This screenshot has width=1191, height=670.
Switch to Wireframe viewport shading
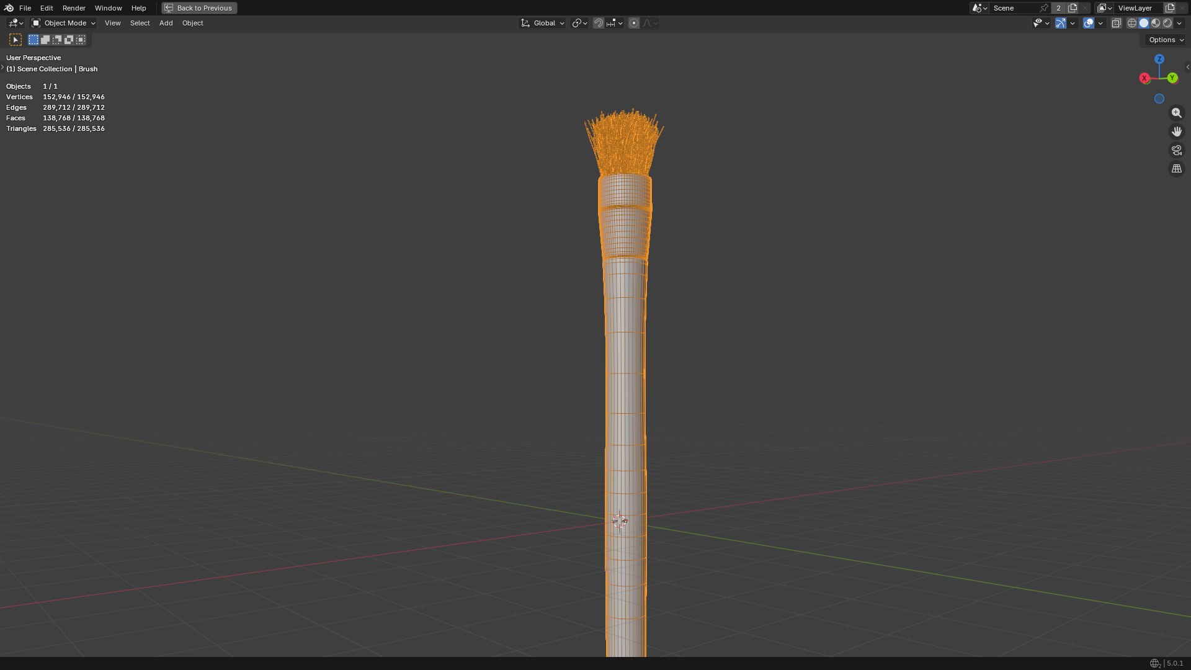pyautogui.click(x=1132, y=23)
